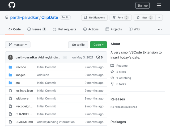Viewport: 170px width, 127px height.
Task: Click parth-paradkar avatar in commit bar
Action: (x=10, y=57)
